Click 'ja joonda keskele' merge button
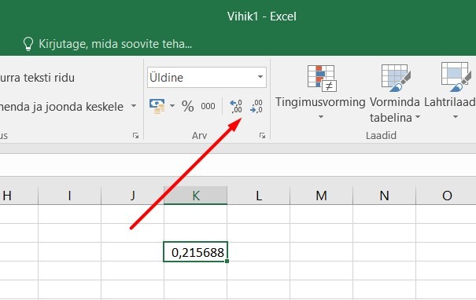The image size is (476, 300). click(61, 107)
